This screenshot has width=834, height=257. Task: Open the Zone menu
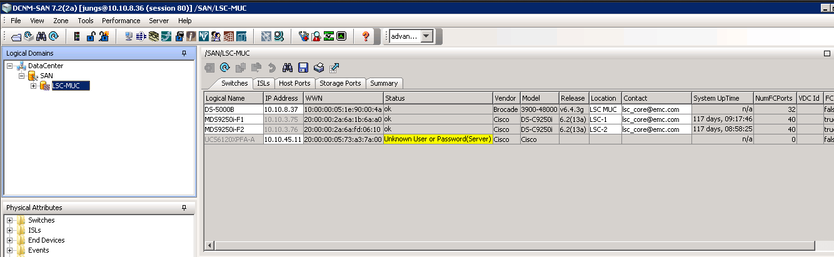61,21
